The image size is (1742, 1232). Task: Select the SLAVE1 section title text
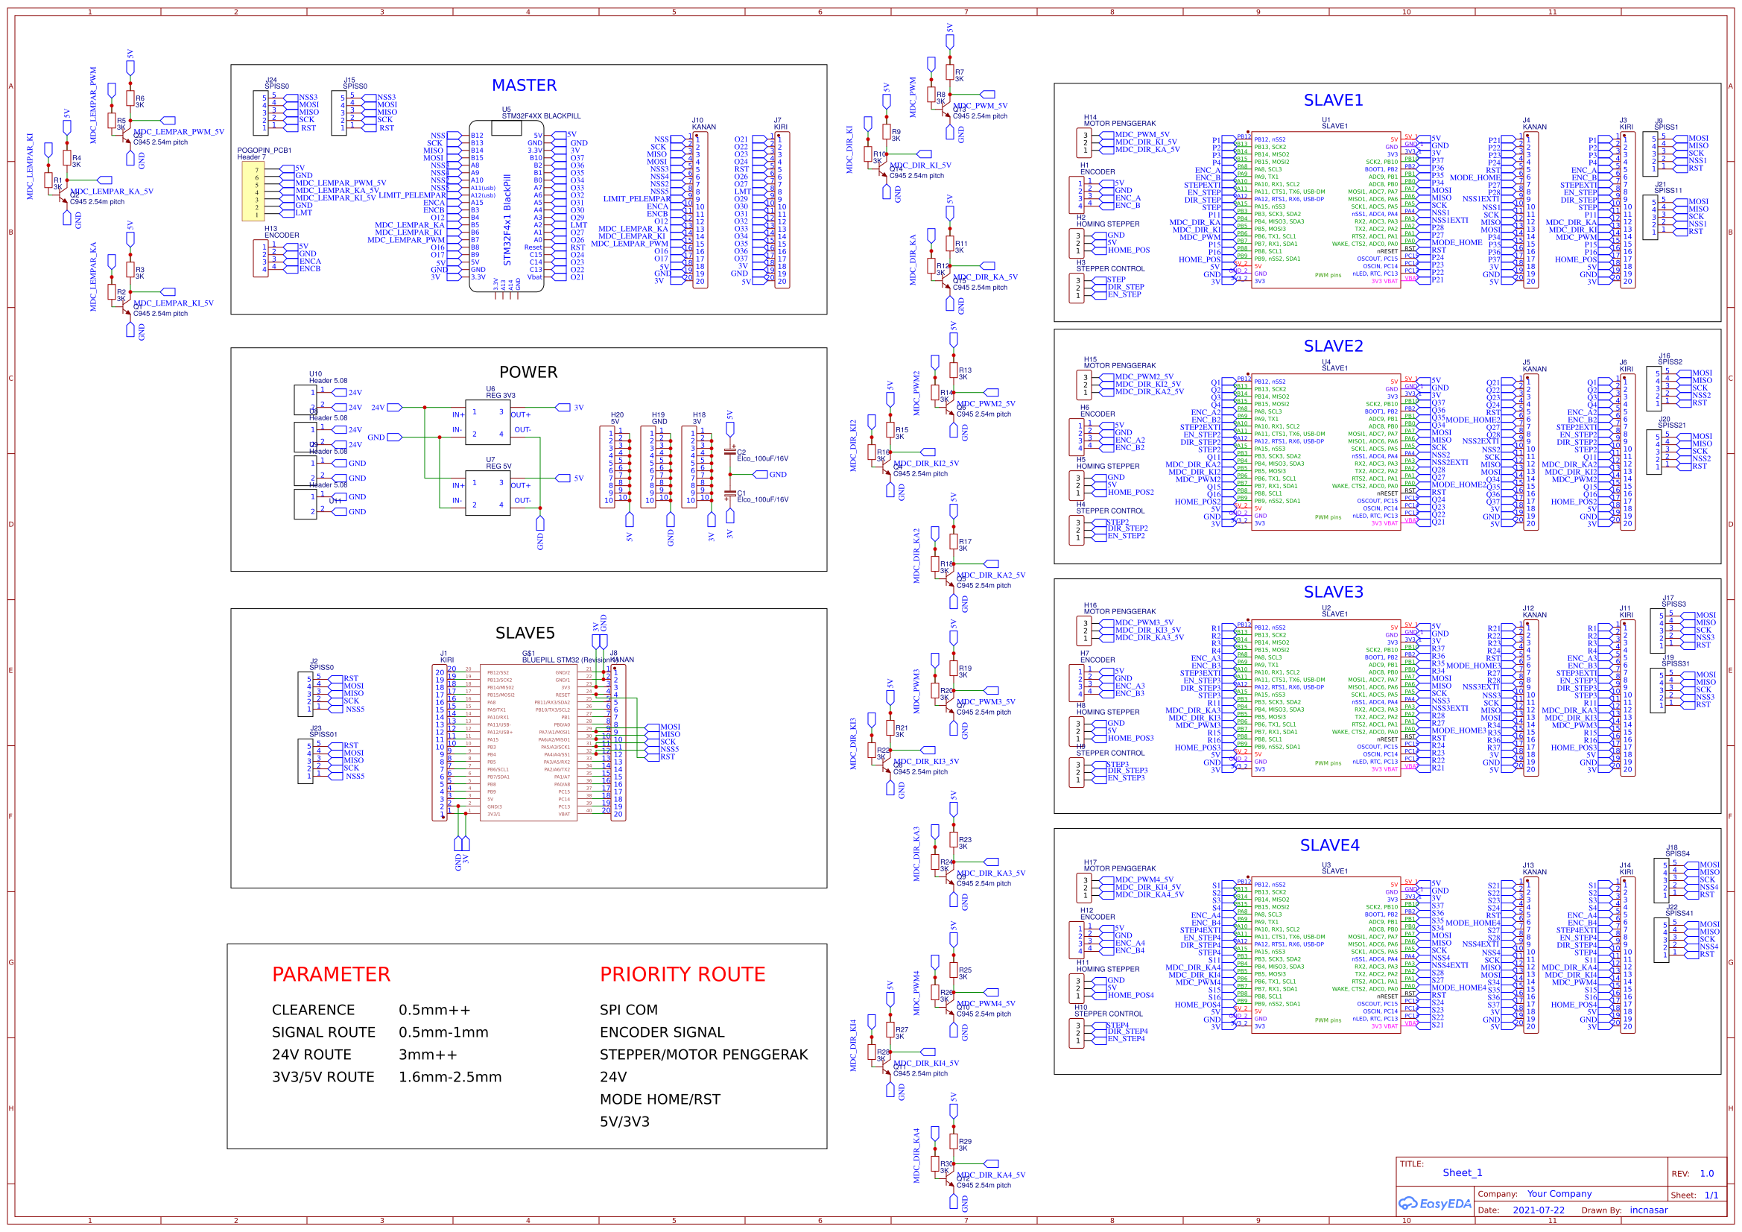click(1333, 99)
